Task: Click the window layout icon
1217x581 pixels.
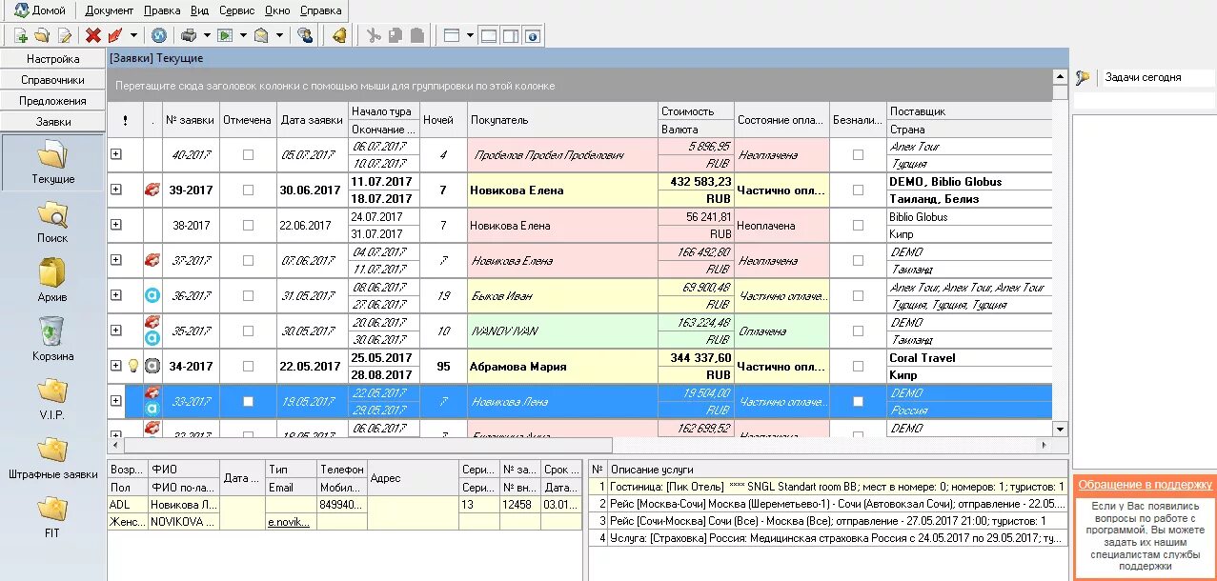Action: pyautogui.click(x=452, y=36)
